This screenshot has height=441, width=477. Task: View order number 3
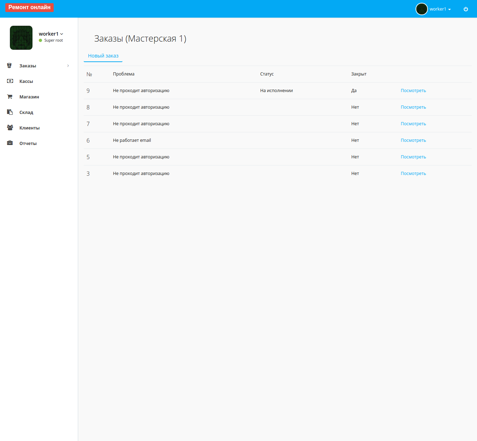tap(413, 174)
